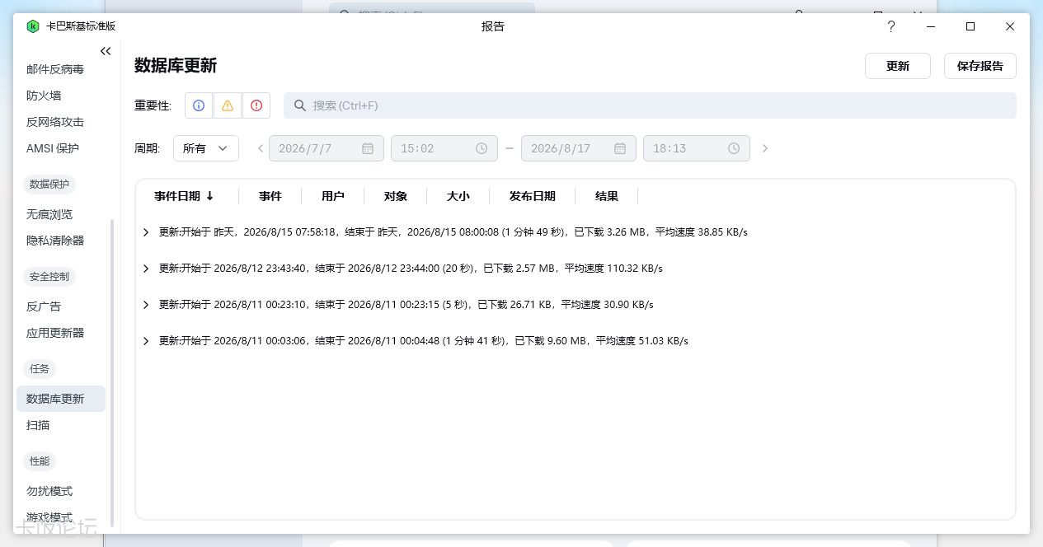Toggle the warning importance filter icon

point(228,105)
